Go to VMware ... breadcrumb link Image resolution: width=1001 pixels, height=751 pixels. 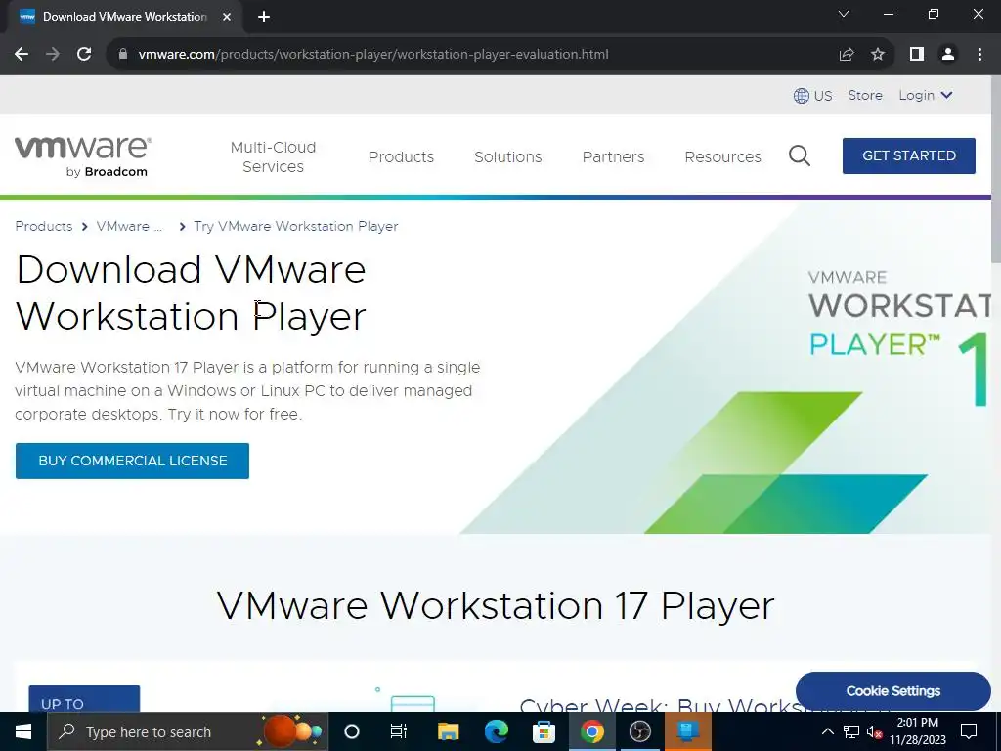[130, 226]
